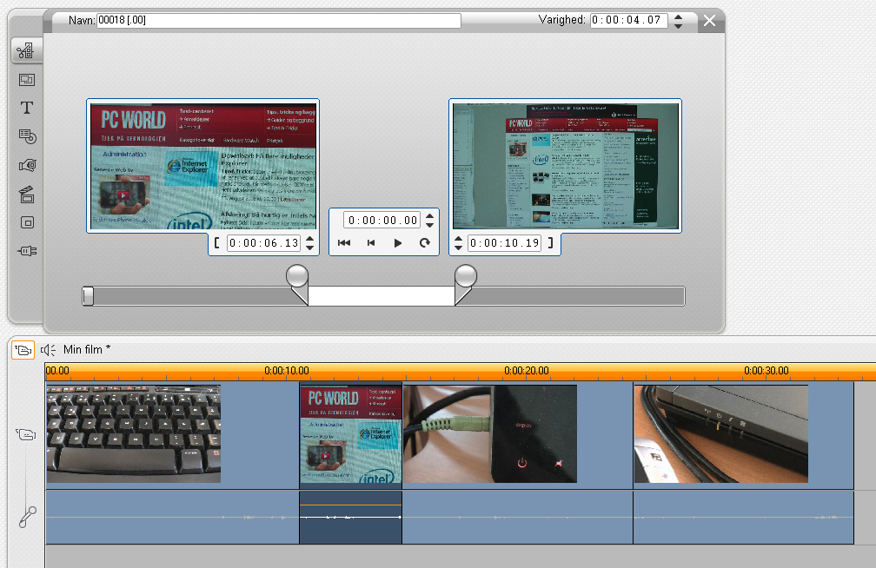Toggle the audio toolbox speaker button
The height and width of the screenshot is (568, 876).
(x=48, y=350)
